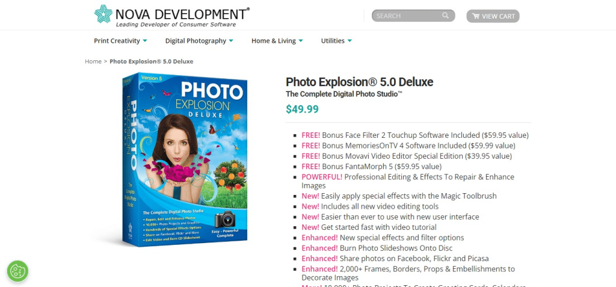
Task: Go to the Home breadcrumb link
Action: click(x=93, y=61)
